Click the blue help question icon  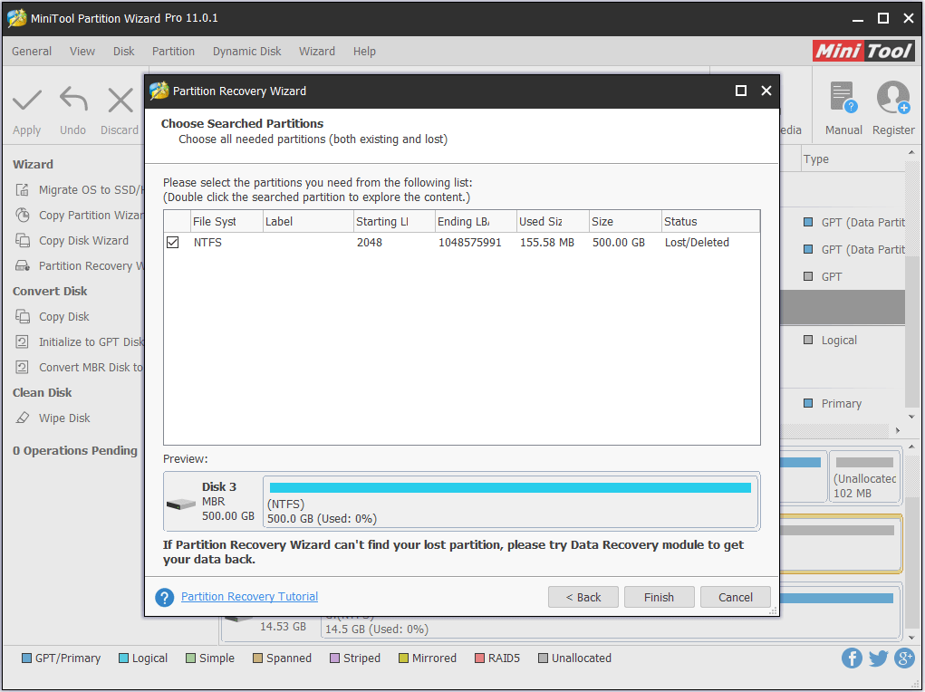pyautogui.click(x=164, y=598)
